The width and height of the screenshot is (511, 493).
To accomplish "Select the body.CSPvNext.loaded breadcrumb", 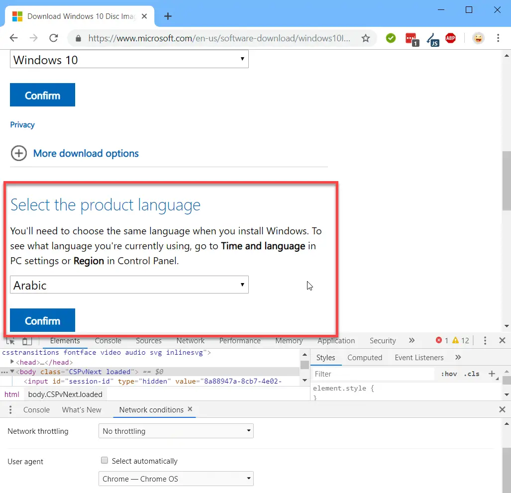I will tap(65, 394).
